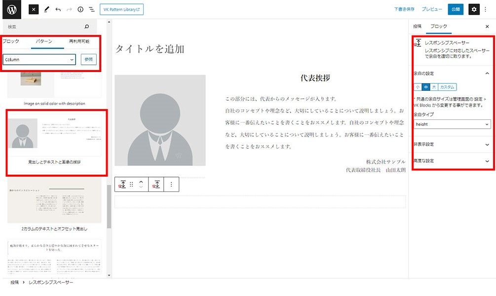Insert the 見出しとテキストと画像の挨拶 pattern thumbnail
The width and height of the screenshot is (496, 296).
tap(54, 137)
